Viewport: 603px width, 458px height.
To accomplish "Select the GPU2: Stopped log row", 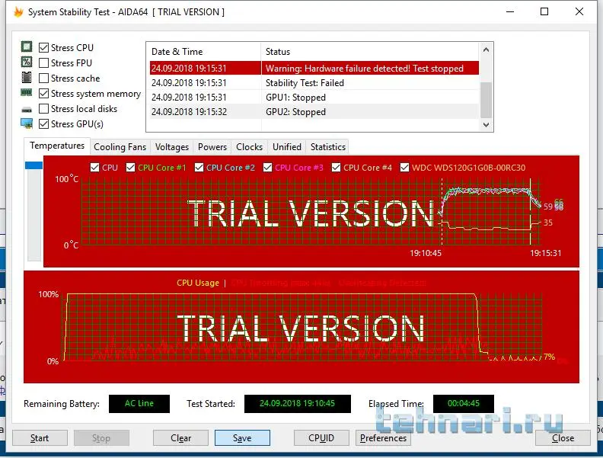I will coord(314,112).
